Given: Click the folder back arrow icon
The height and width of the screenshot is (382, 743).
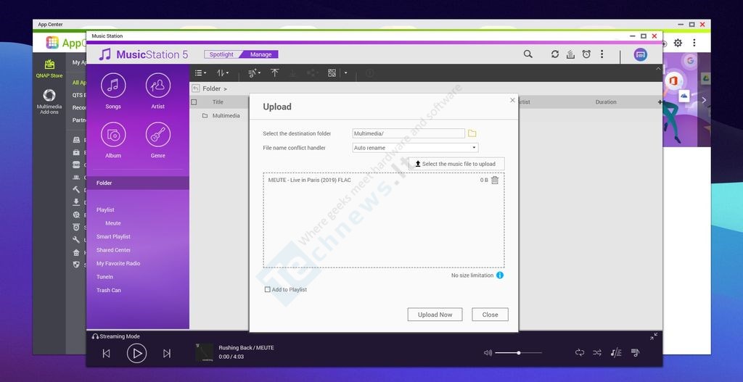Looking at the screenshot, I should 196,88.
